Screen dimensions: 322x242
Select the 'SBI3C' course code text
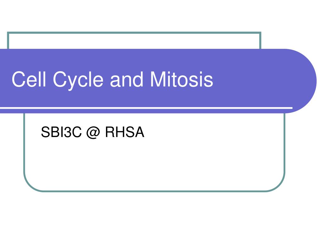[x=61, y=132]
